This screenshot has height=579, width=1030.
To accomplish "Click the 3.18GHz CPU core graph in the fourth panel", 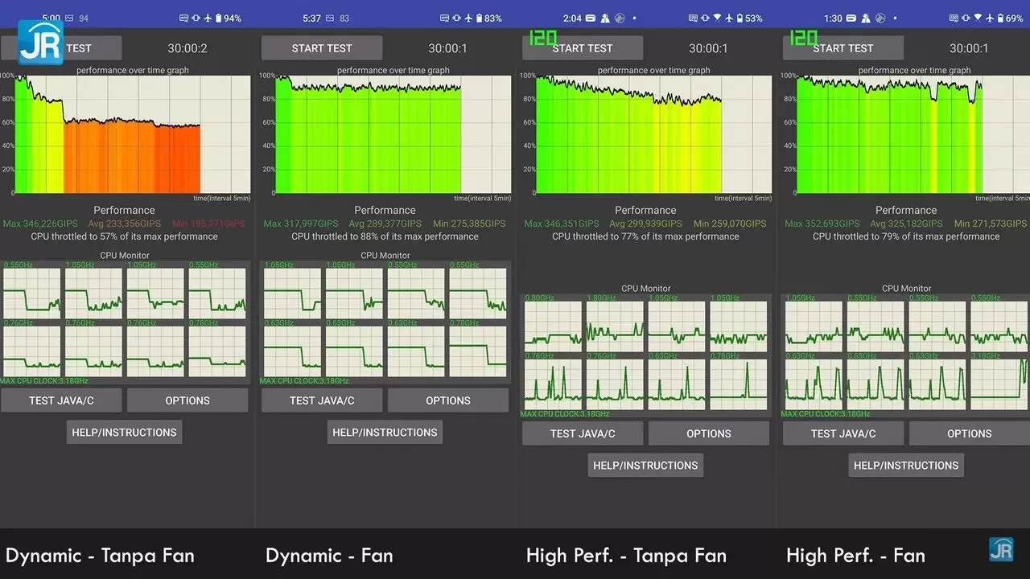I will click(x=999, y=384).
